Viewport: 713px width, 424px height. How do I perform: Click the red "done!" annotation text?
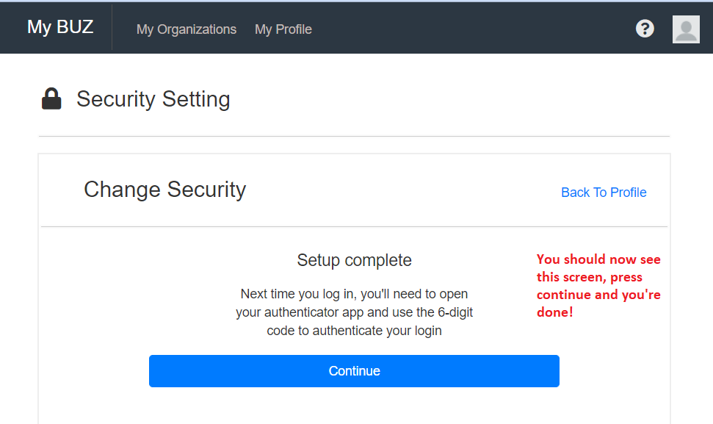(554, 312)
